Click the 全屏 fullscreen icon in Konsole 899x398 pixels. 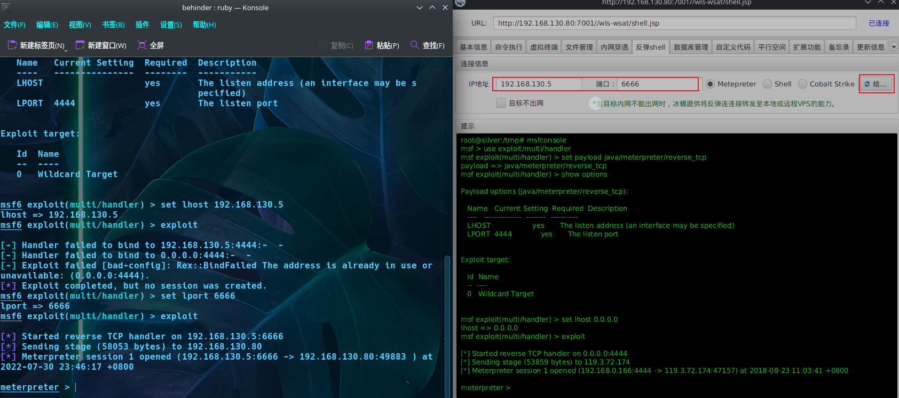(x=142, y=45)
